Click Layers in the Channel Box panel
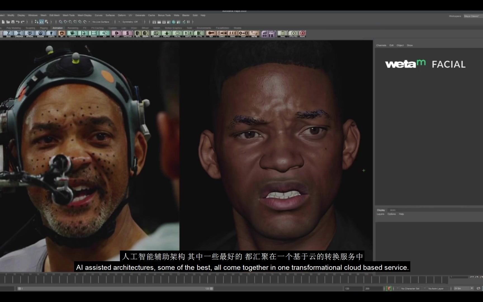The image size is (483, 302). click(x=380, y=214)
